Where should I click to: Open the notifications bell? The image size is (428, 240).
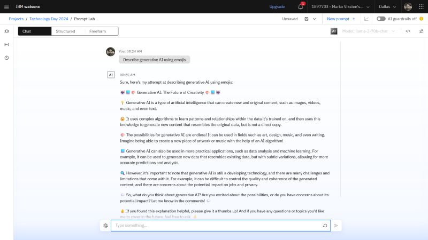pyautogui.click(x=301, y=6)
